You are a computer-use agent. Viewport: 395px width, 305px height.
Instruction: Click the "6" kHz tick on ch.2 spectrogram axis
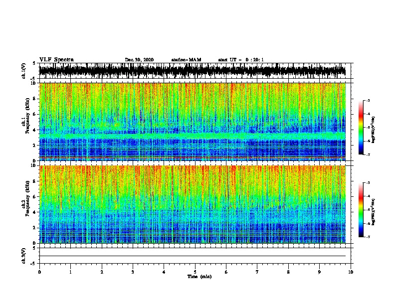pos(34,197)
